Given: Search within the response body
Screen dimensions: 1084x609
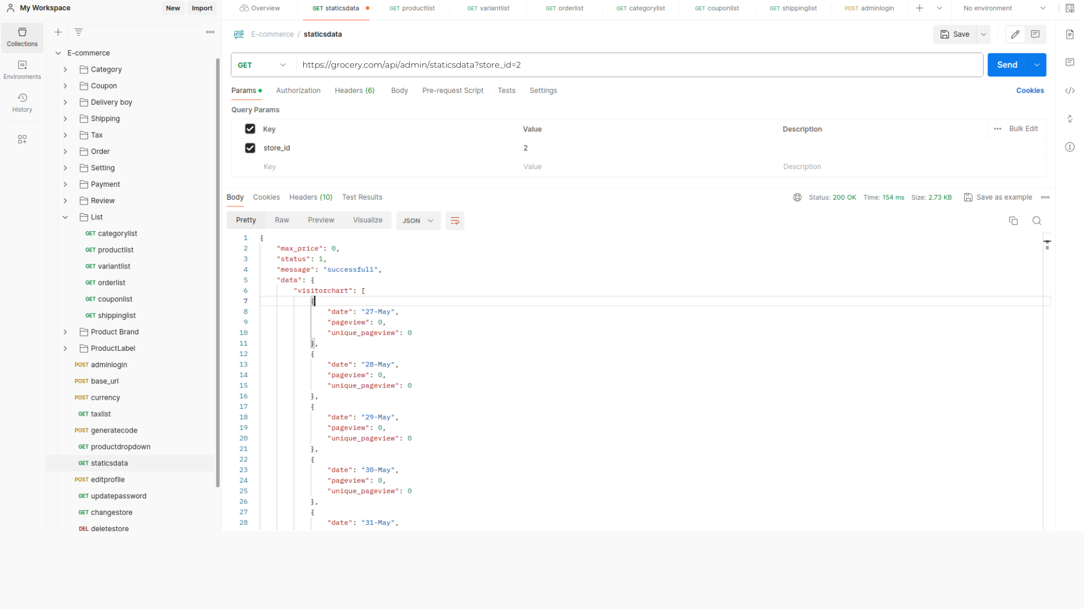Looking at the screenshot, I should point(1037,221).
